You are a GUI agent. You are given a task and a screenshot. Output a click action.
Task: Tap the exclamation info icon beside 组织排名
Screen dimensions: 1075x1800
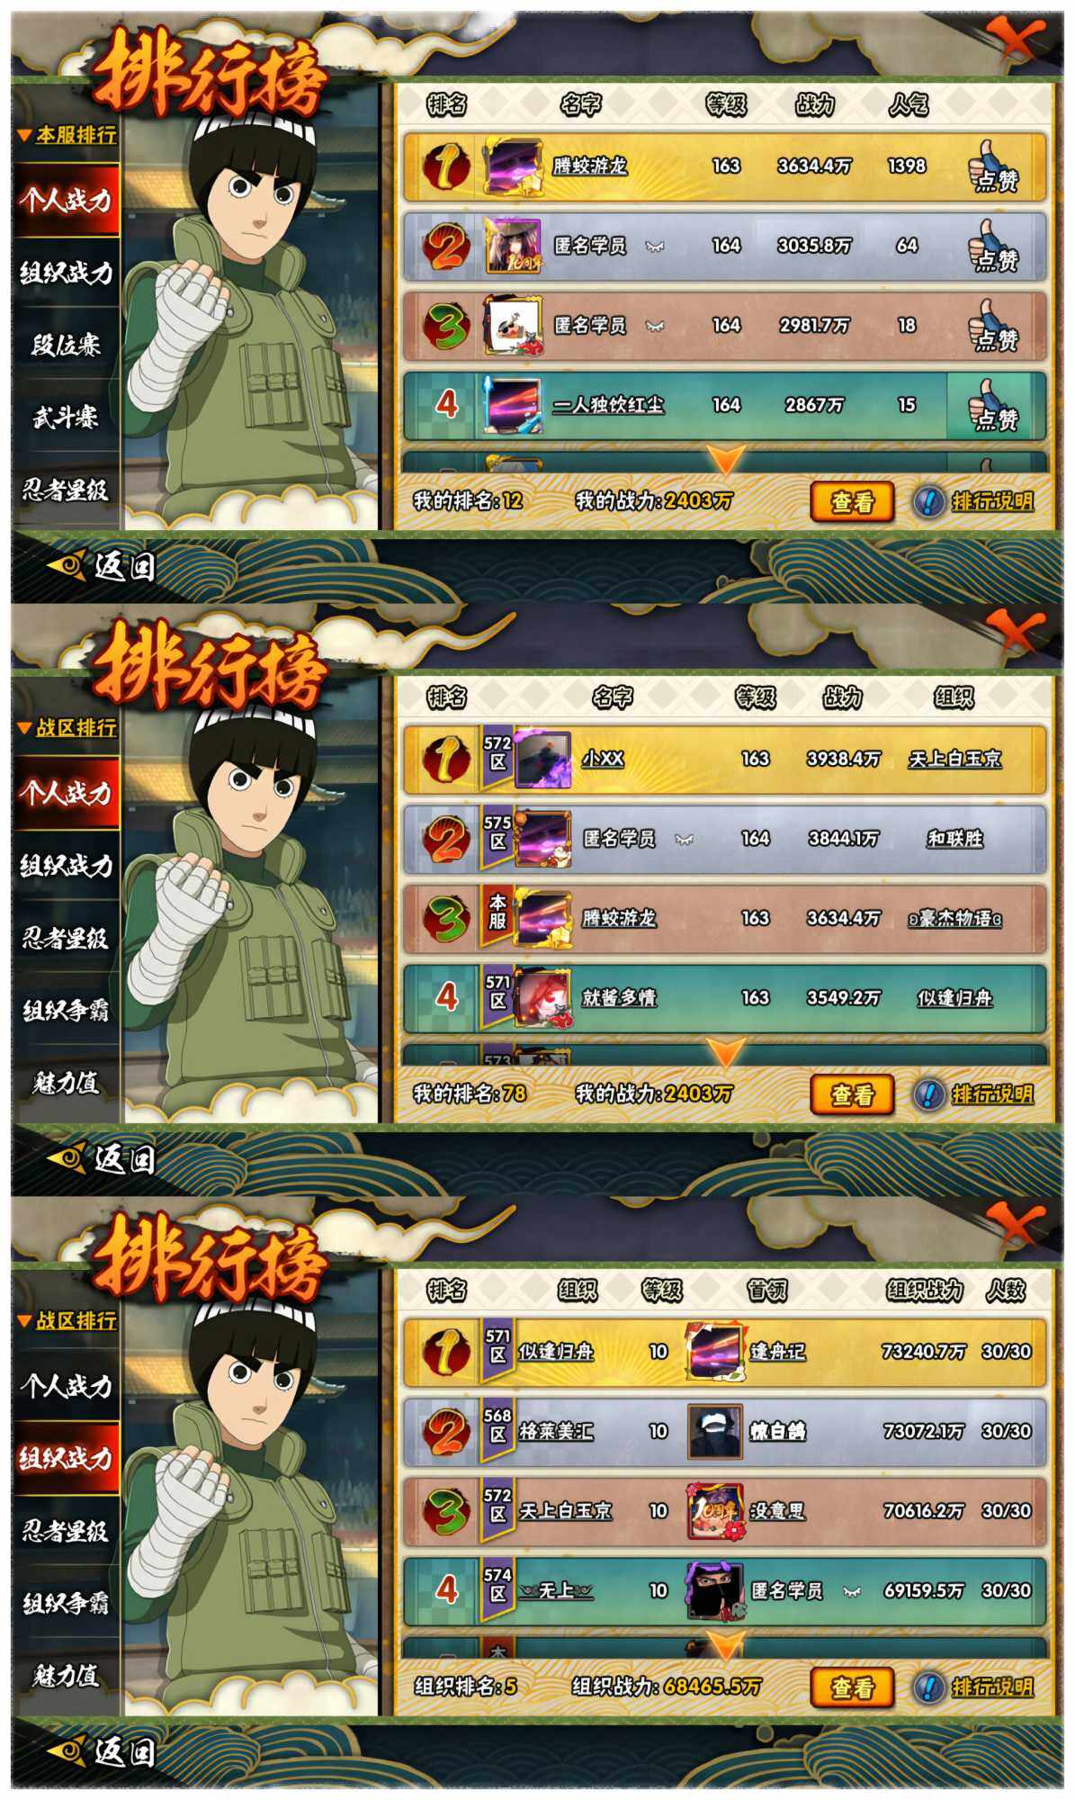pyautogui.click(x=928, y=1687)
